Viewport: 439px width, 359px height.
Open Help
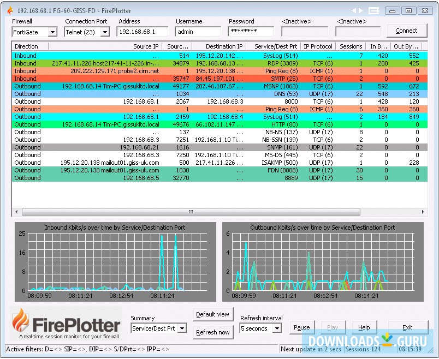coord(364,327)
